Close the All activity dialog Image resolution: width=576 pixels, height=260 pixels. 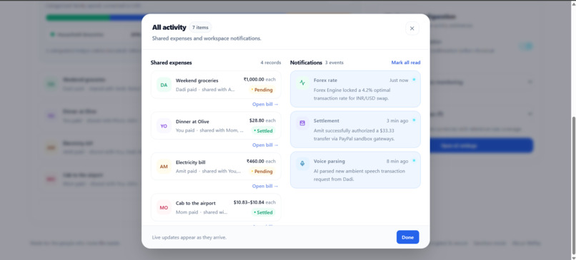click(x=412, y=28)
